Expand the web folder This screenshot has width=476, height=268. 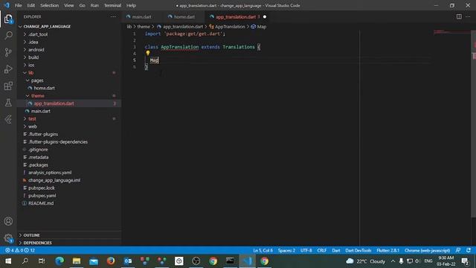pyautogui.click(x=33, y=127)
